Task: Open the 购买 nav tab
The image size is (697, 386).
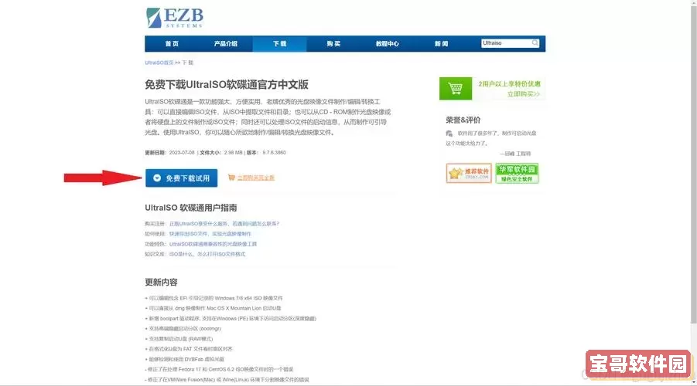Action: click(x=333, y=43)
